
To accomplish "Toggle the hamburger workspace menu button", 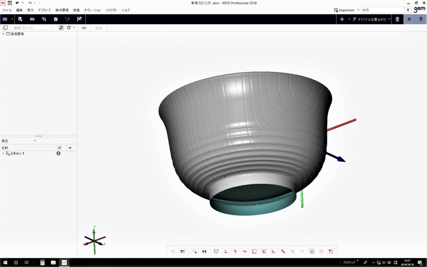I will [5, 19].
